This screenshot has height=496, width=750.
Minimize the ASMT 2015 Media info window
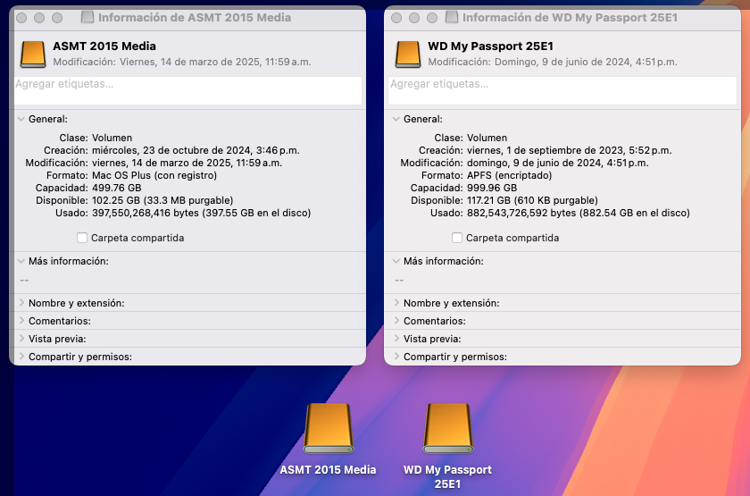point(39,18)
